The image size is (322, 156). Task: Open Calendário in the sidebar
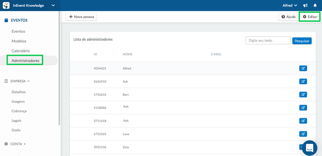click(21, 51)
